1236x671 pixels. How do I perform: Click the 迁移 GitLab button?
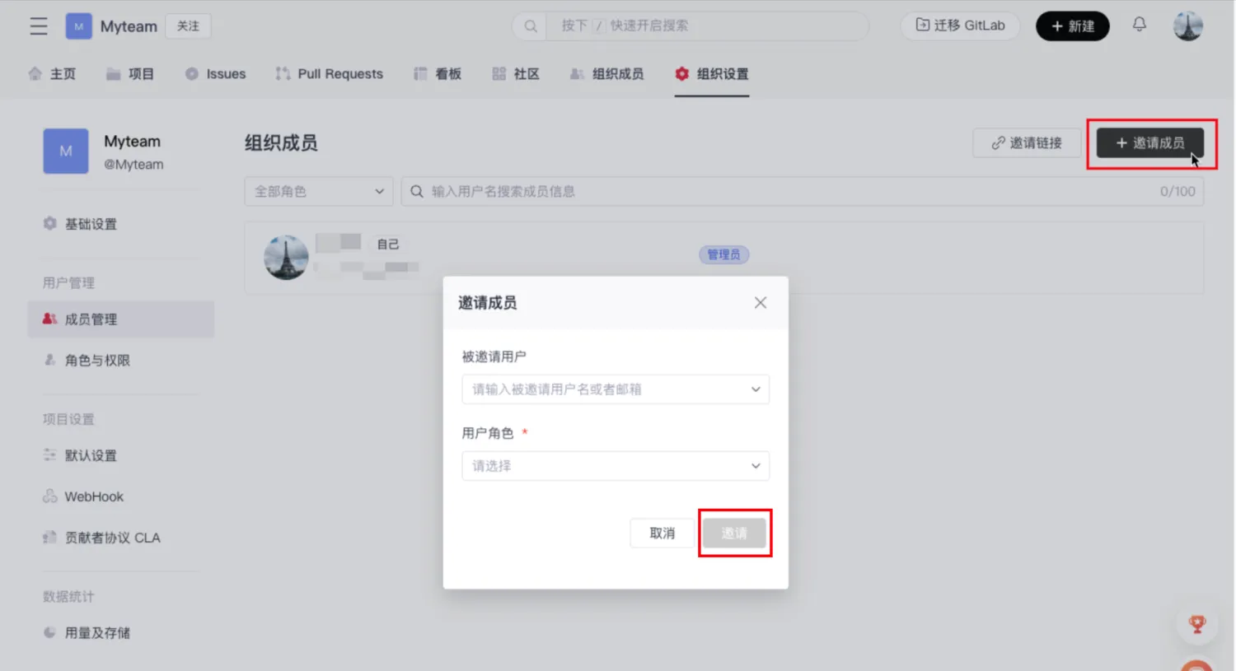pos(960,26)
